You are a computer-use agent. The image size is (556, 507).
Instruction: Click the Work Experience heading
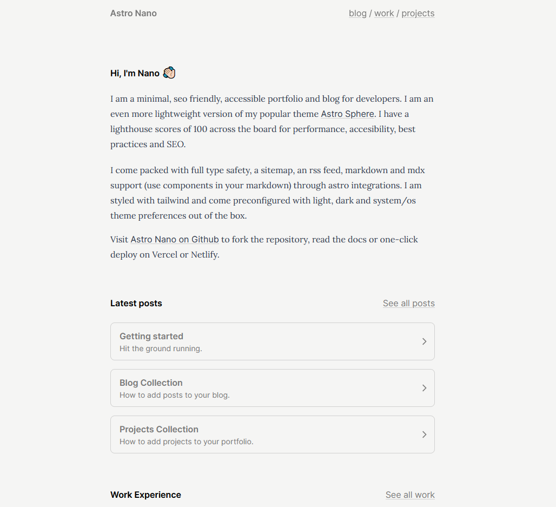(x=145, y=495)
